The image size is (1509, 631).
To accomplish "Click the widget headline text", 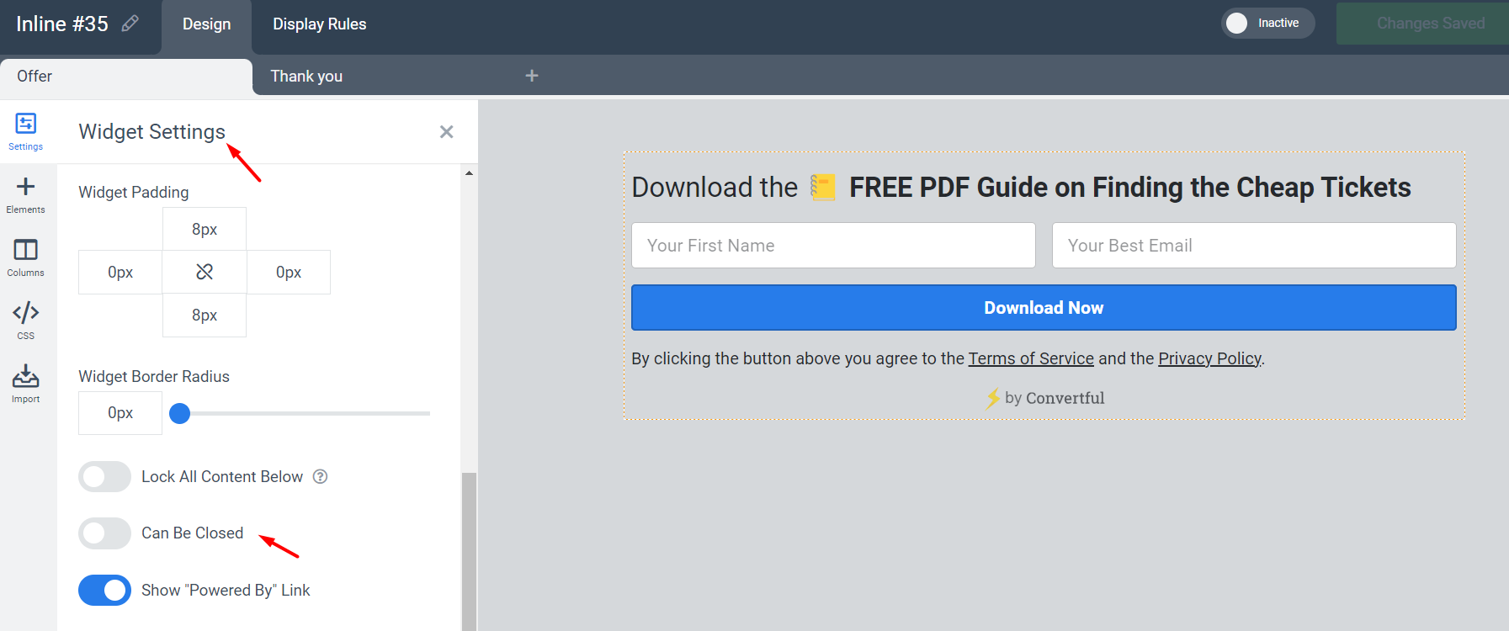I will point(1021,187).
